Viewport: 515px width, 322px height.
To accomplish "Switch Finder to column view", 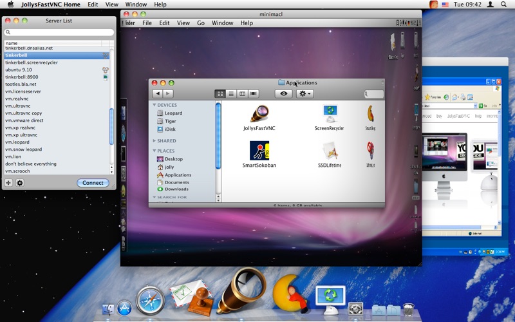I will (242, 94).
